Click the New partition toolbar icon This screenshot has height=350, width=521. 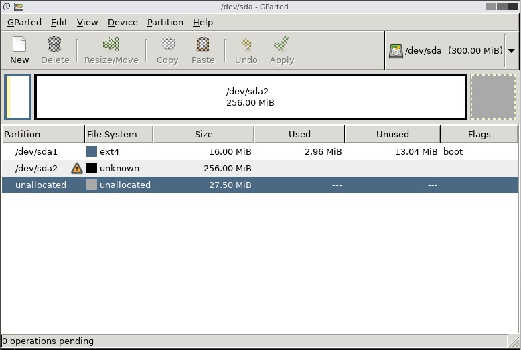pyautogui.click(x=19, y=44)
